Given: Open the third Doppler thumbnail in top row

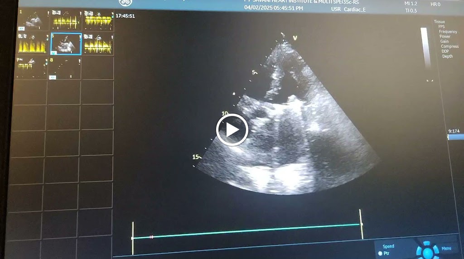Looking at the screenshot, I should [x=98, y=20].
